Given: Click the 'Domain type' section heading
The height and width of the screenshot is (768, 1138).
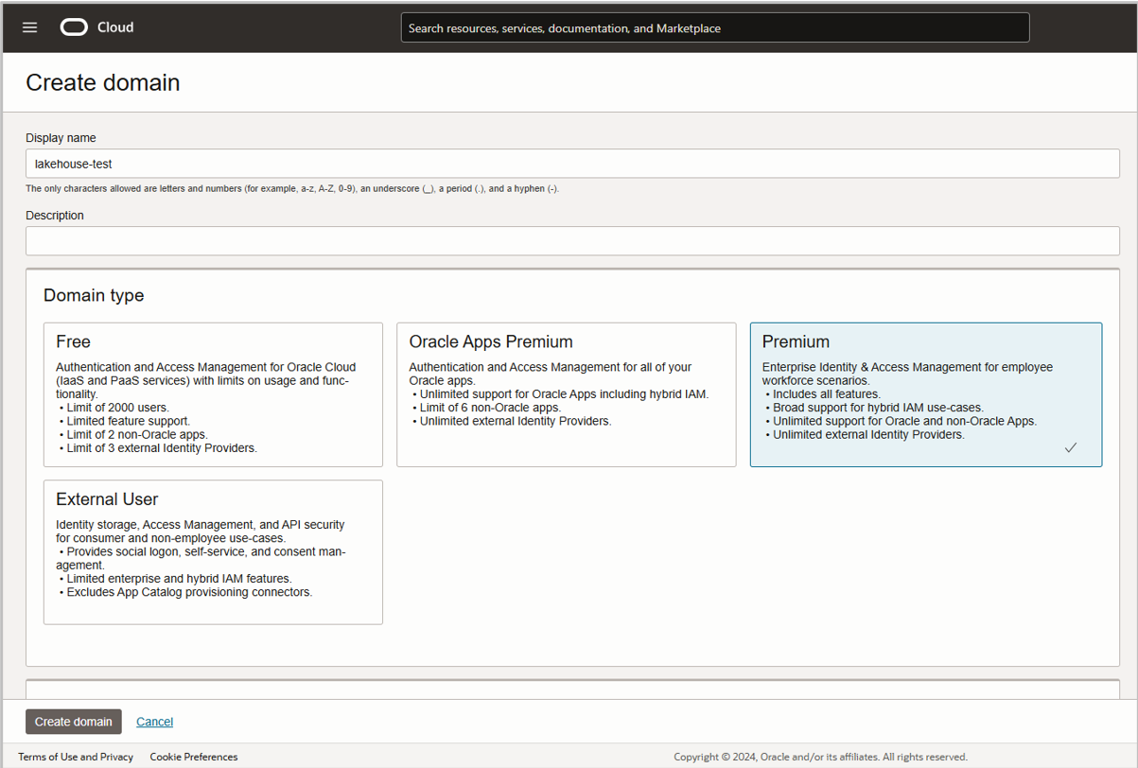Looking at the screenshot, I should point(94,295).
